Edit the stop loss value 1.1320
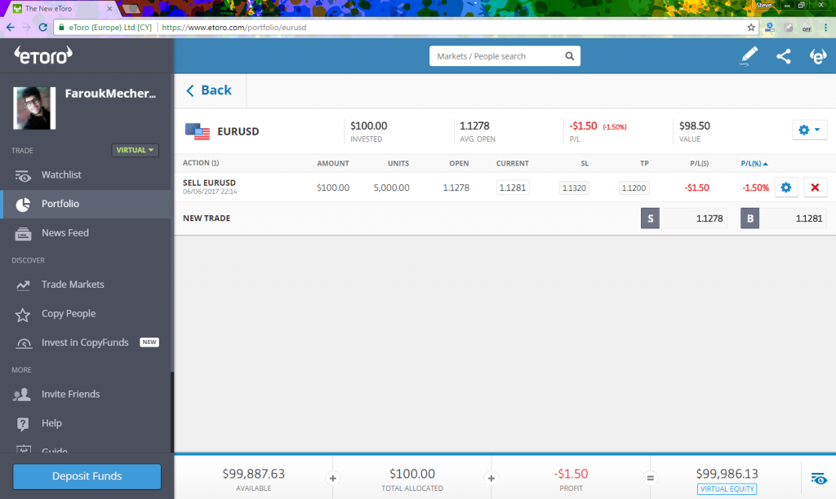This screenshot has height=499, width=836. [574, 188]
